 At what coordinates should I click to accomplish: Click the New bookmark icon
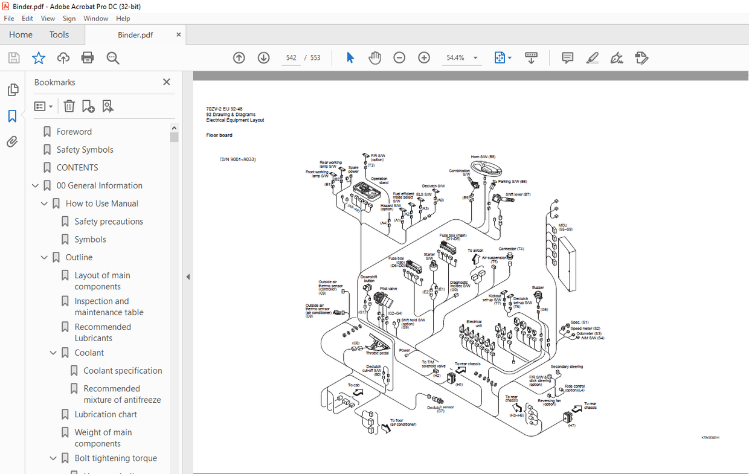(88, 106)
